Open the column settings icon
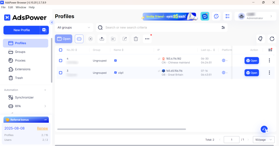This screenshot has height=146, width=279. tap(270, 50)
